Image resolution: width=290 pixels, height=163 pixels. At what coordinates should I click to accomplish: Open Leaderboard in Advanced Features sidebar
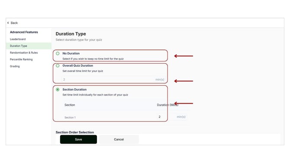pos(18,39)
